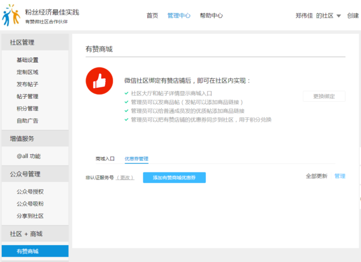Collapse the 社区管理 sidebar section header
This screenshot has height=262, width=361.
tap(35, 42)
